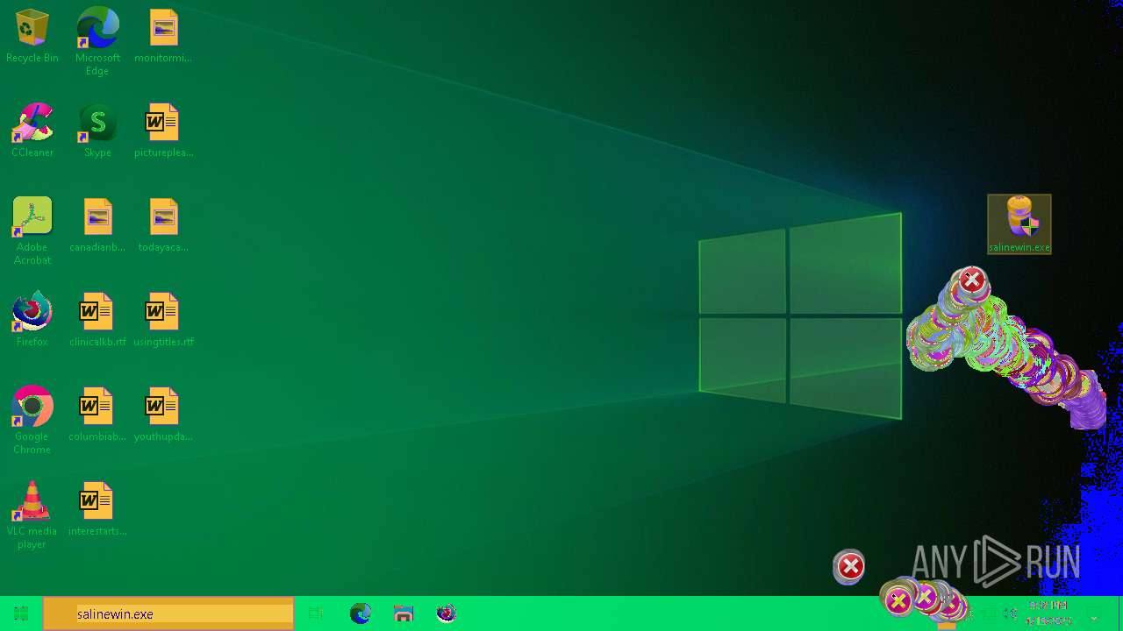Select the salinewin.exe desktop icon
The width and height of the screenshot is (1123, 631).
[1019, 224]
